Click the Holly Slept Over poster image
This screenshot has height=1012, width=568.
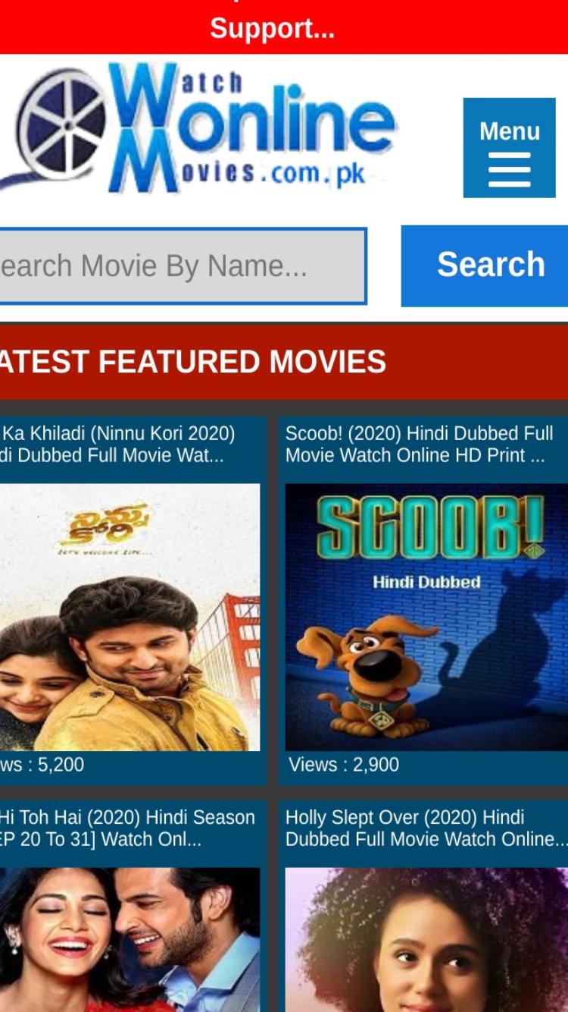pos(426,940)
